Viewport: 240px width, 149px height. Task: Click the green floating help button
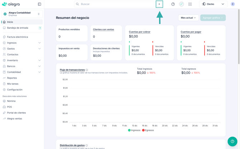point(232,141)
